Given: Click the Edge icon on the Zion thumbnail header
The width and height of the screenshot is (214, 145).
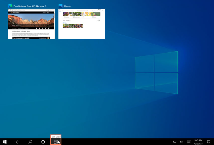Looking at the screenshot, I should [10, 6].
